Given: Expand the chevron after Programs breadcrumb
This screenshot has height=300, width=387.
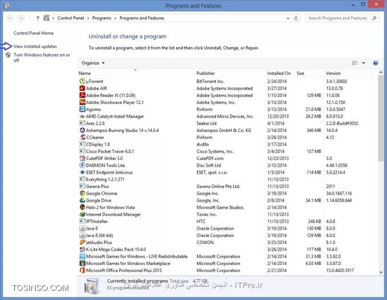Looking at the screenshot, I should tap(115, 18).
